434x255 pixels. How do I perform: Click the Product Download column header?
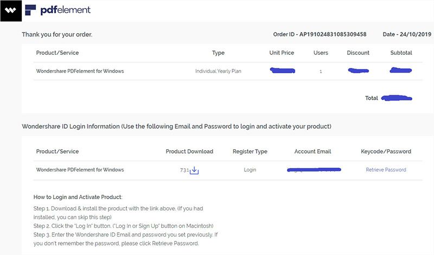(x=189, y=151)
